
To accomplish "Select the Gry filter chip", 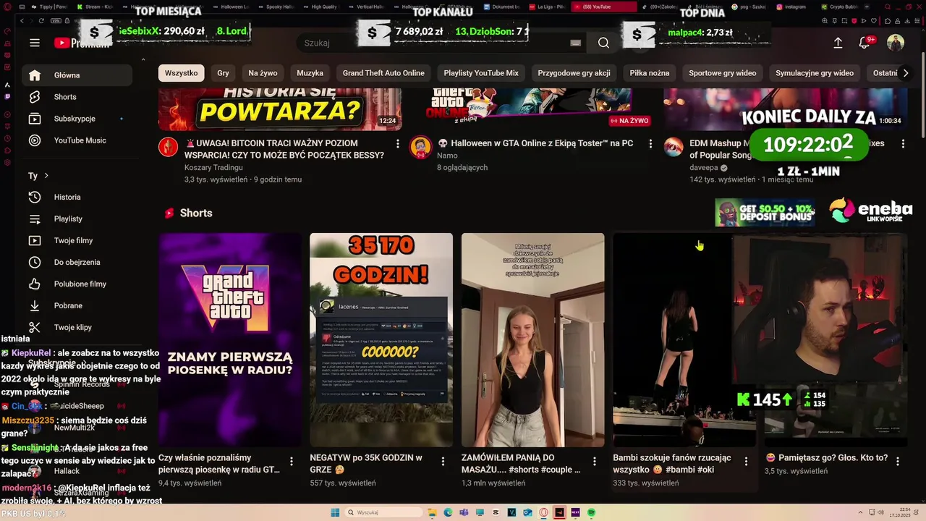I will (223, 73).
